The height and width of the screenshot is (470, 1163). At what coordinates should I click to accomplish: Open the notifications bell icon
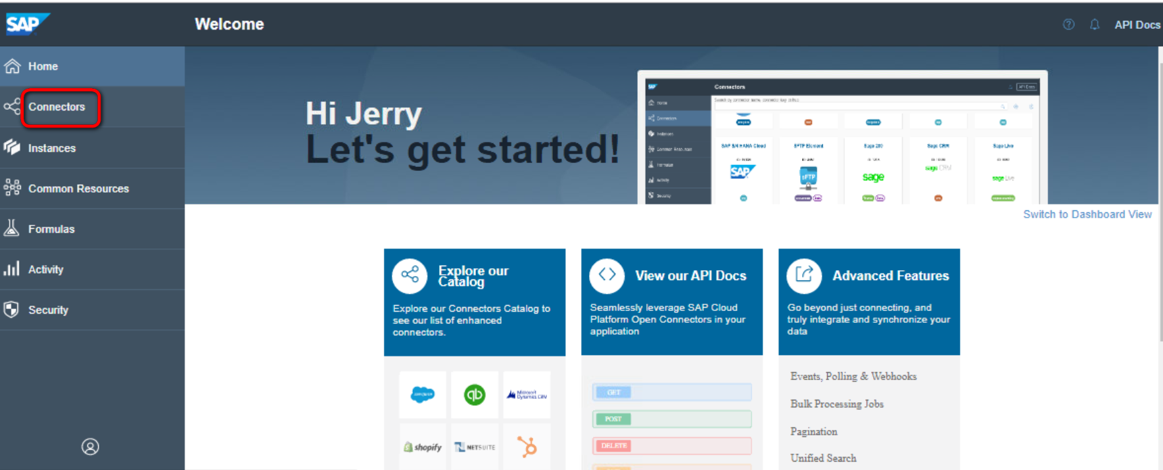click(1095, 24)
